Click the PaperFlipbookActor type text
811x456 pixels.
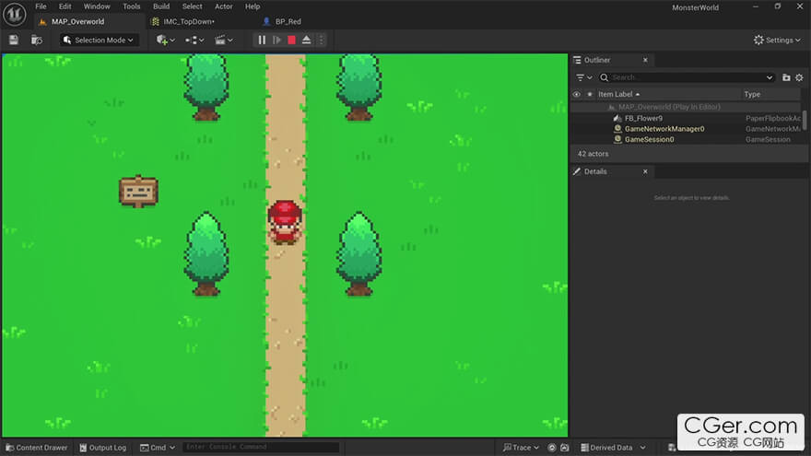point(772,119)
